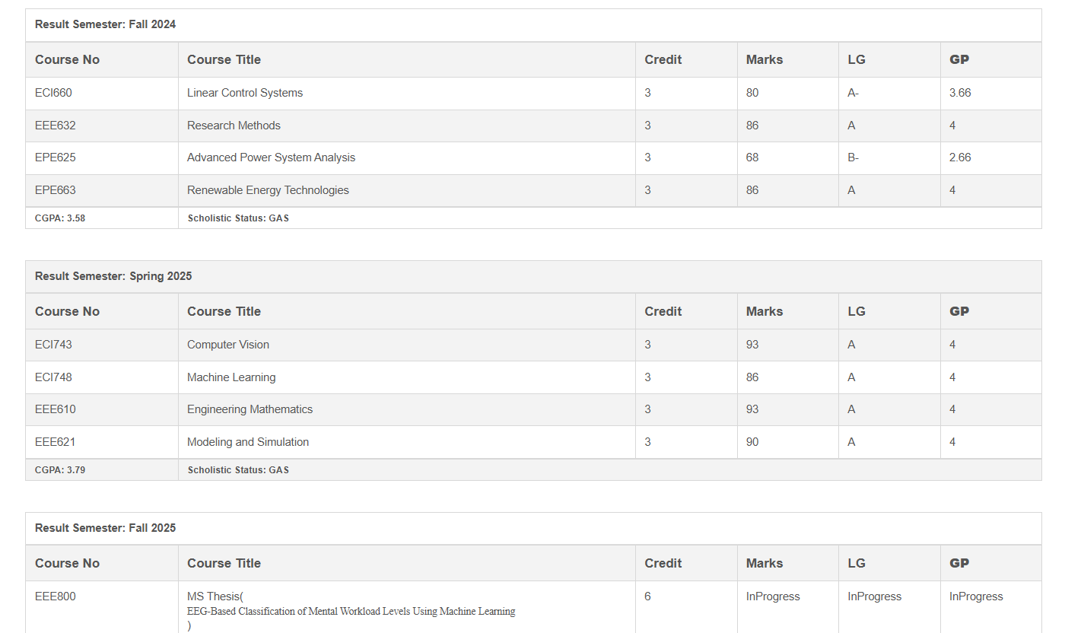1065x633 pixels.
Task: Click the ECI748 course number
Action: click(x=53, y=377)
